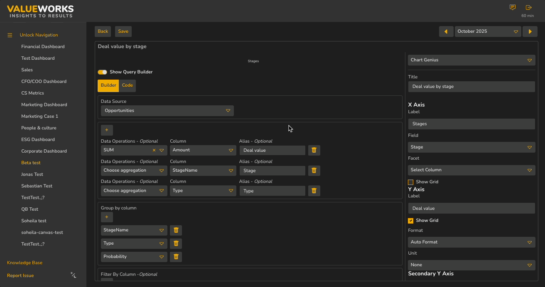Enable Show Grid under X Axis

click(410, 182)
